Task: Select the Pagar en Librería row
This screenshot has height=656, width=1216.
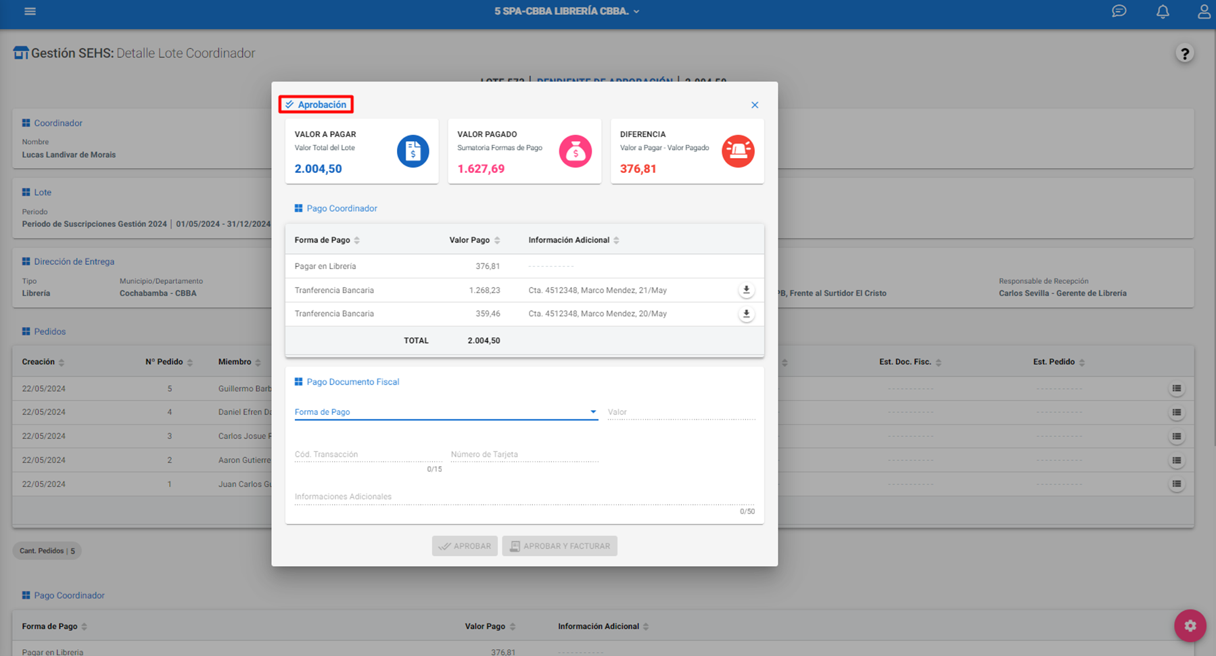Action: pos(524,266)
